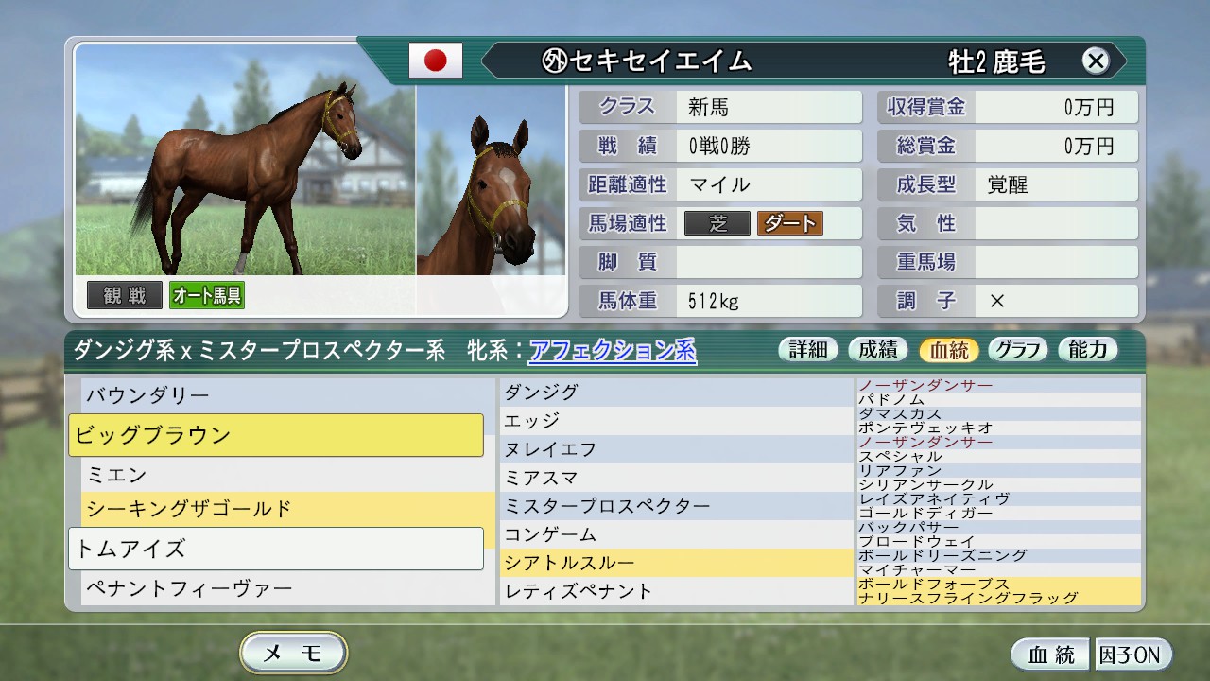Click スペシャル in the fourth generation
The height and width of the screenshot is (681, 1210).
tap(999, 456)
